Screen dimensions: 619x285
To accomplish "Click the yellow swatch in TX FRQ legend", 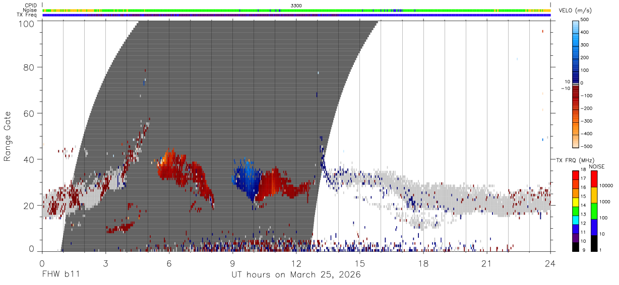I will pyautogui.click(x=576, y=202).
